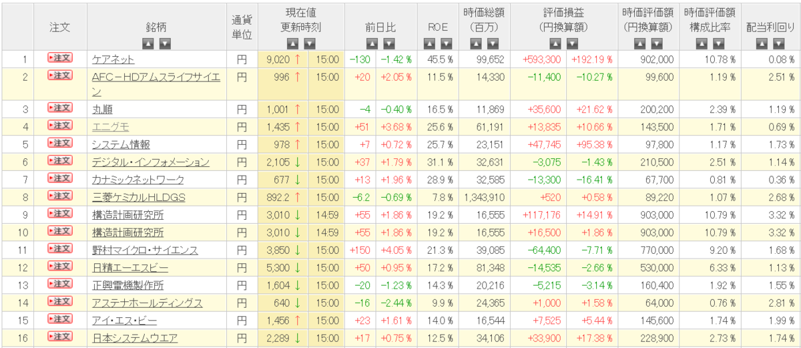Open 丸順 stock detail link
The image size is (801, 348).
click(102, 110)
